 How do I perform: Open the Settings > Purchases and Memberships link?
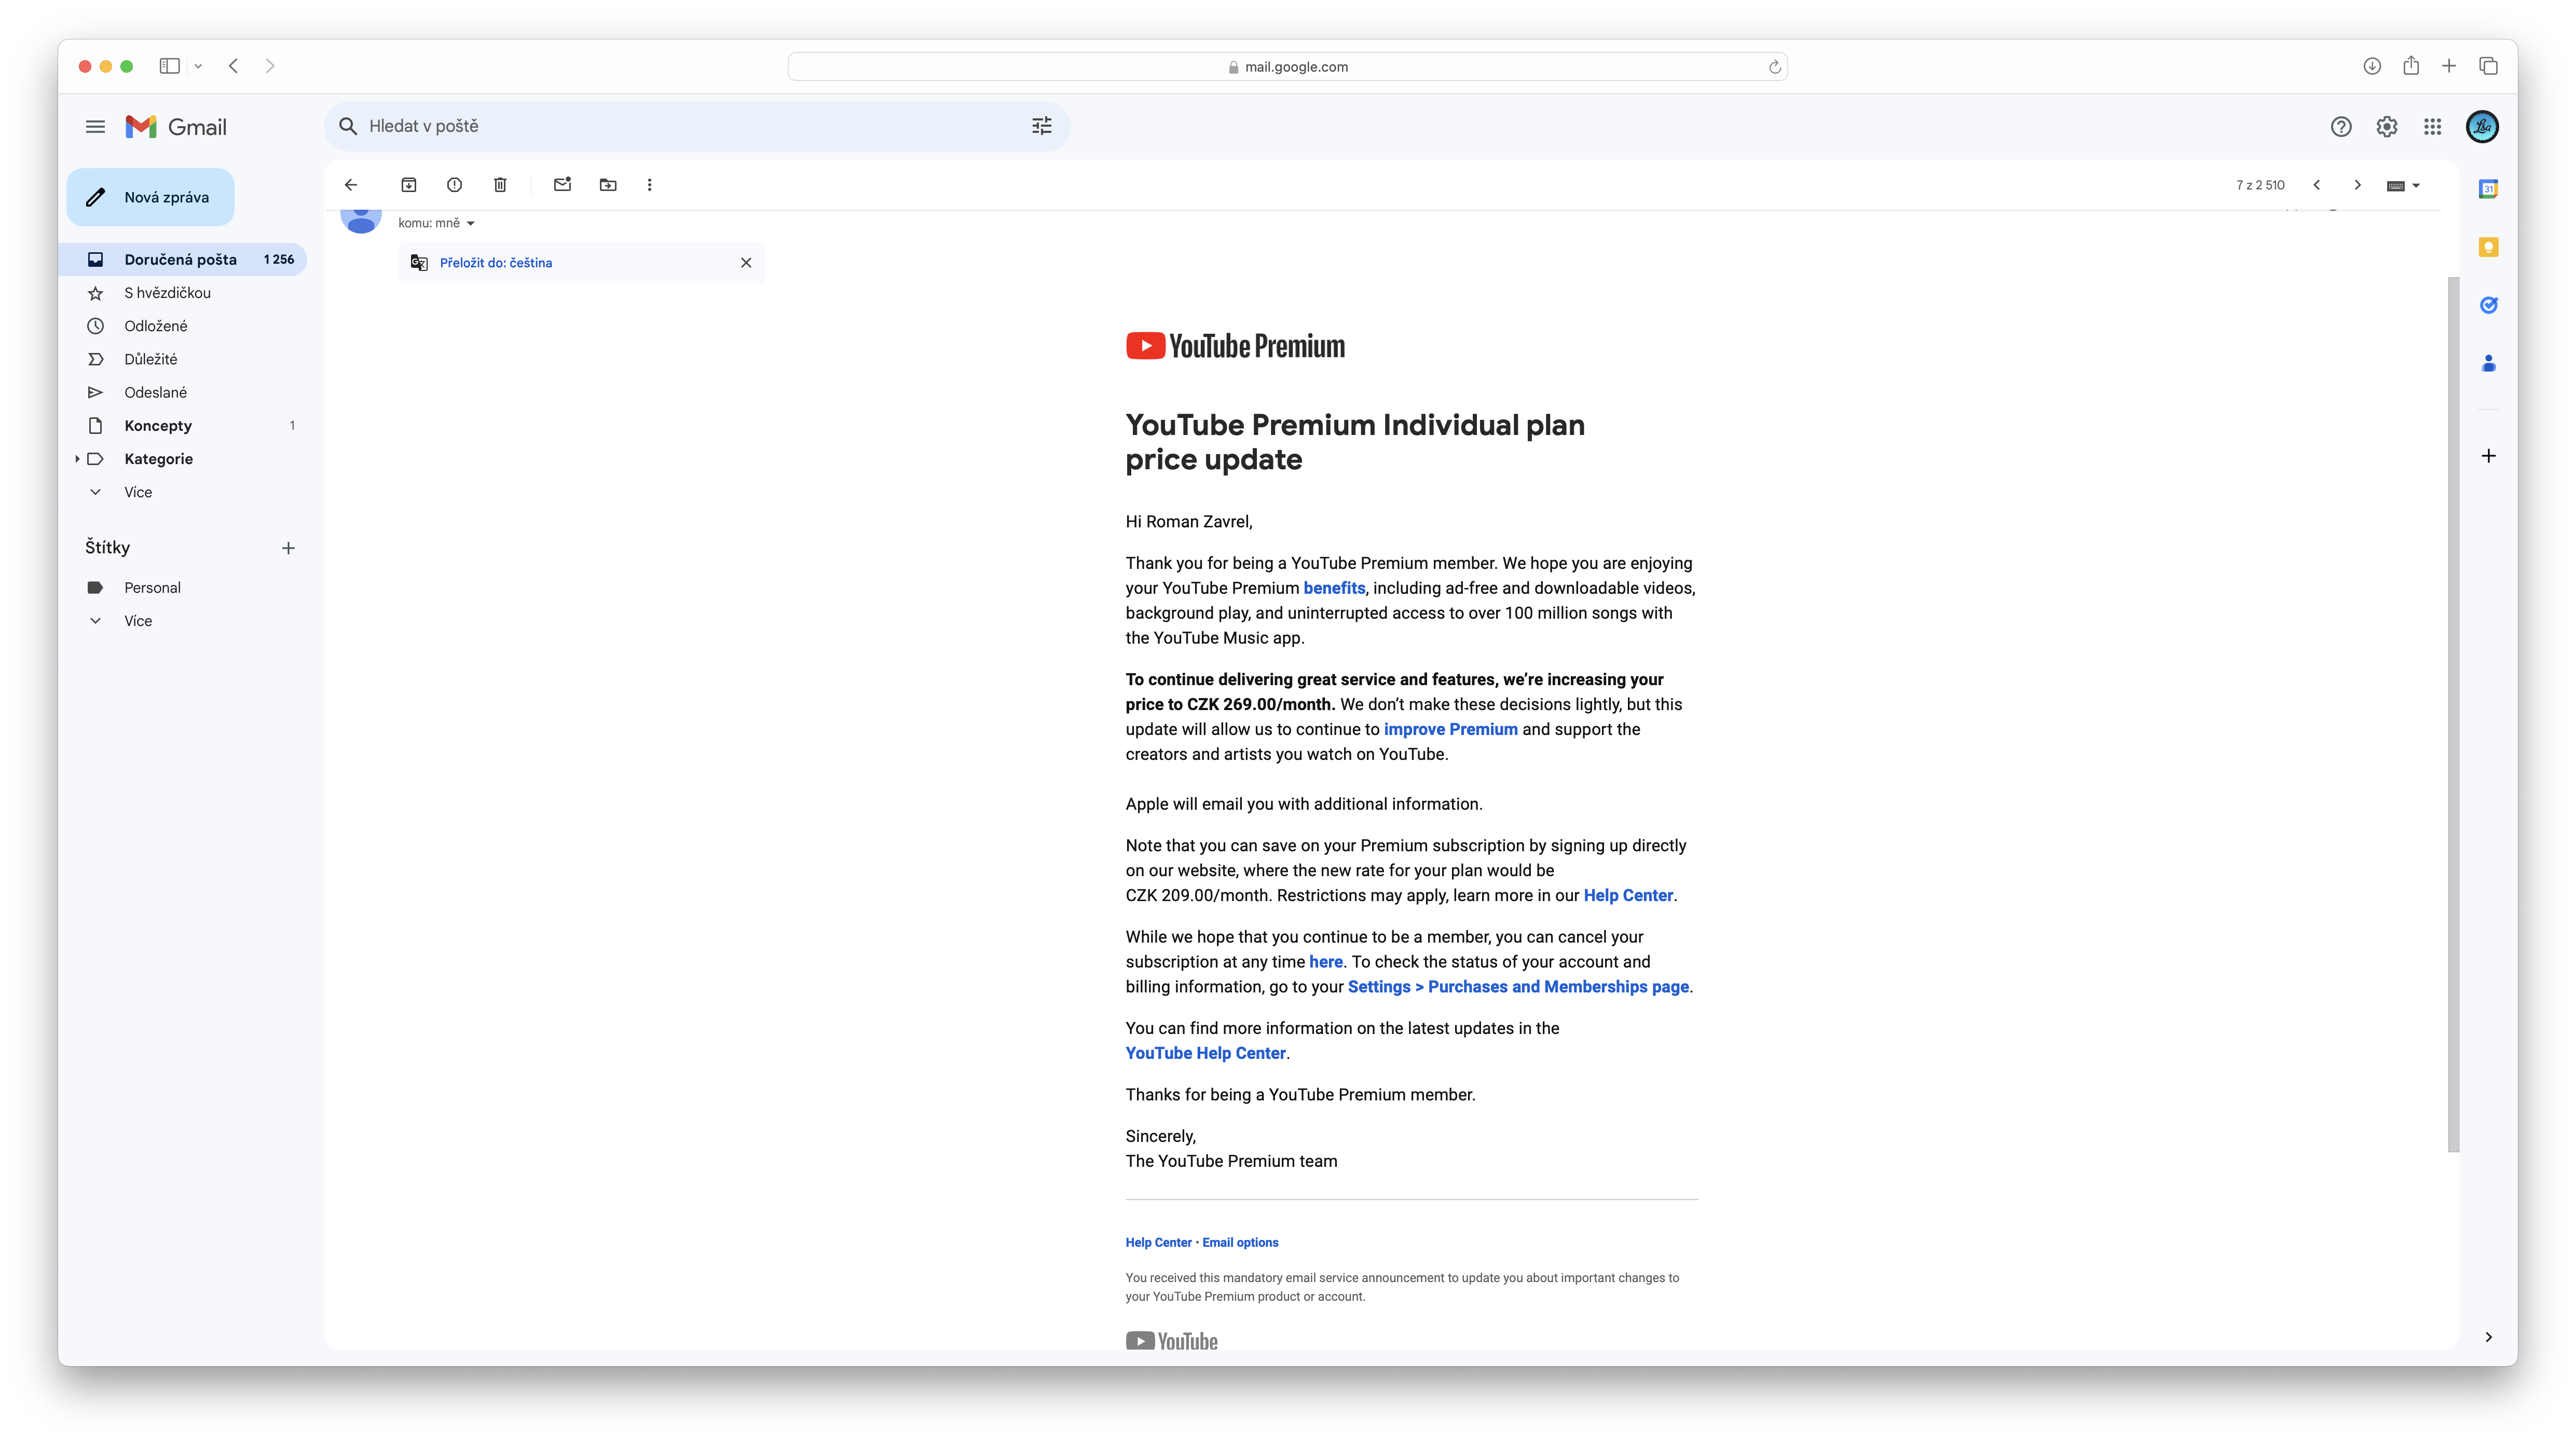click(1517, 987)
